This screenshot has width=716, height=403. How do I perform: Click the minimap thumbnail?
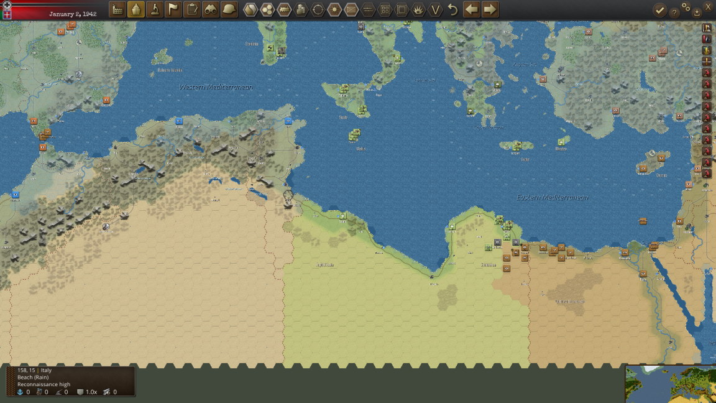tap(671, 384)
